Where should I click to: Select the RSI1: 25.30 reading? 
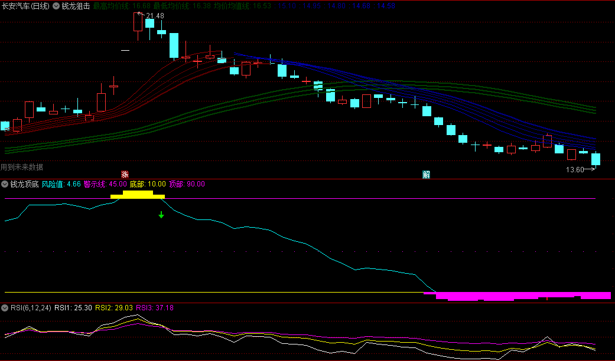coord(73,308)
